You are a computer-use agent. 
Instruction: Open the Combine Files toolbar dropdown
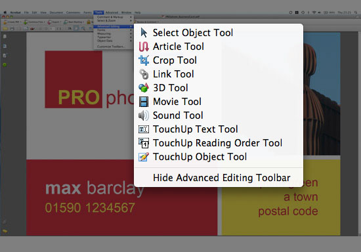pyautogui.click(x=35, y=22)
